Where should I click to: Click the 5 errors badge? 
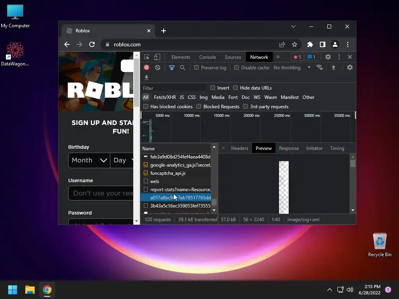[297, 57]
